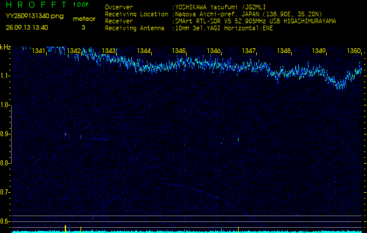367x233 pixels.
Task: Select the 1341 time marker
Action: coord(39,51)
